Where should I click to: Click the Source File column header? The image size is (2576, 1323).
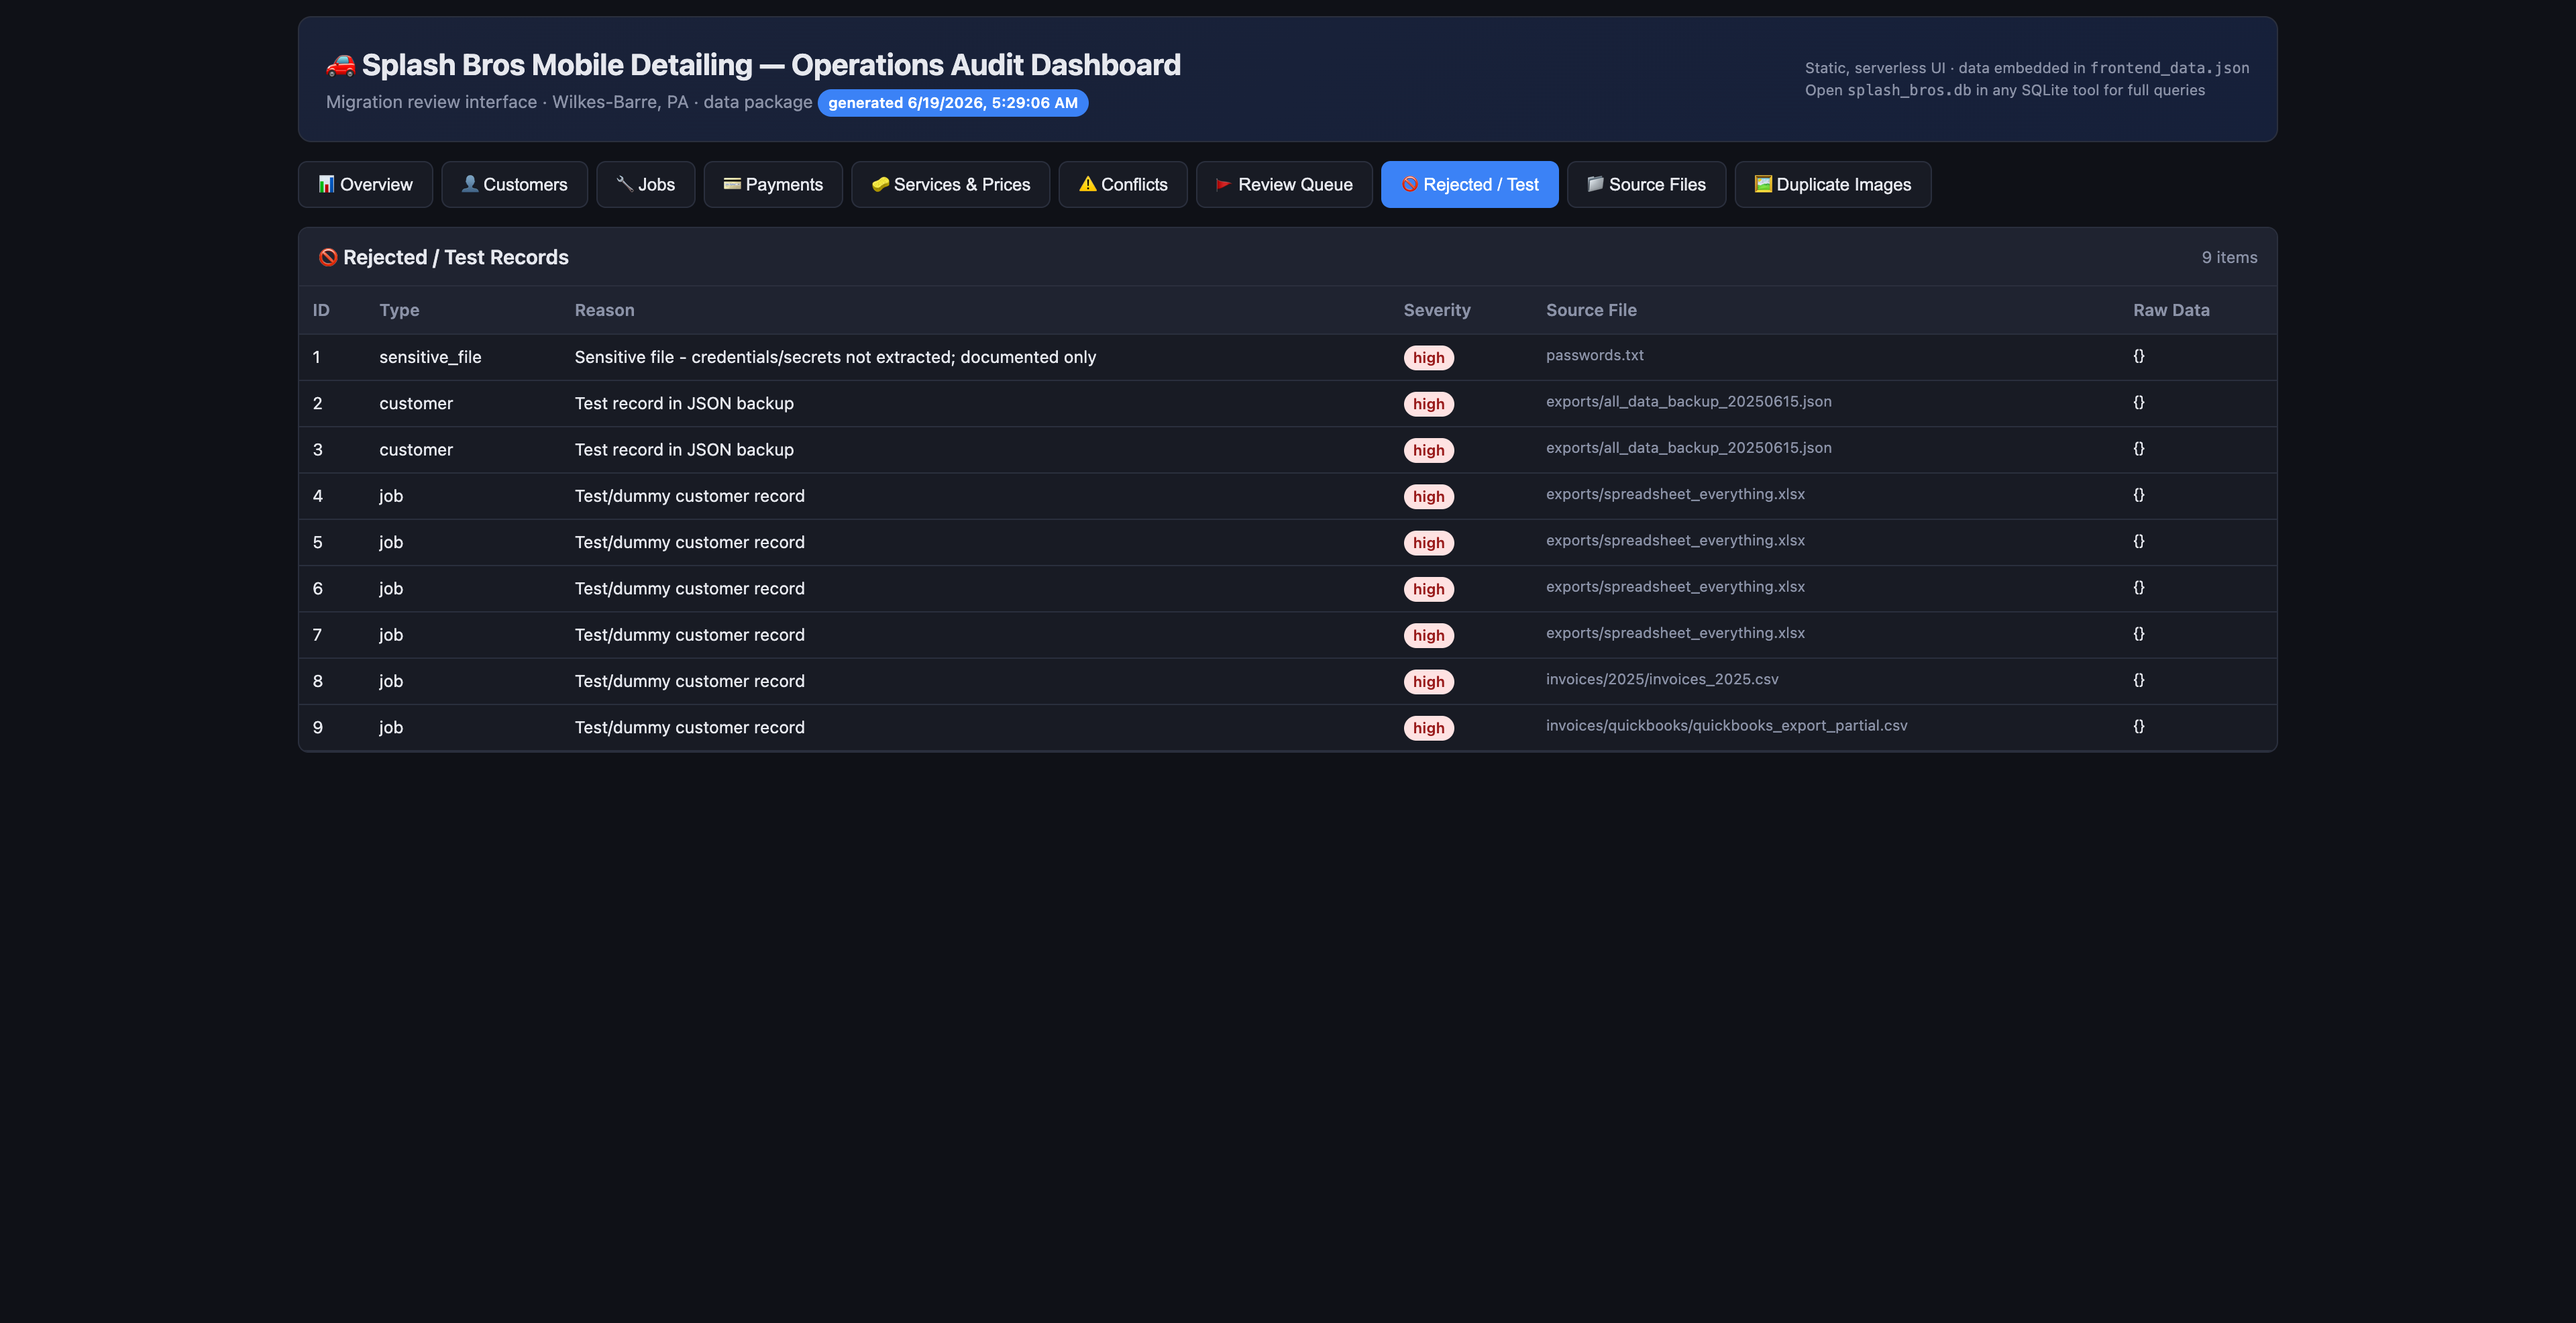1591,310
